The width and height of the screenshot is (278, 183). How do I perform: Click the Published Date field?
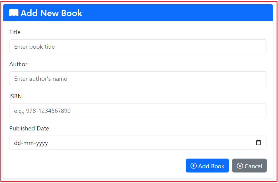click(x=138, y=142)
